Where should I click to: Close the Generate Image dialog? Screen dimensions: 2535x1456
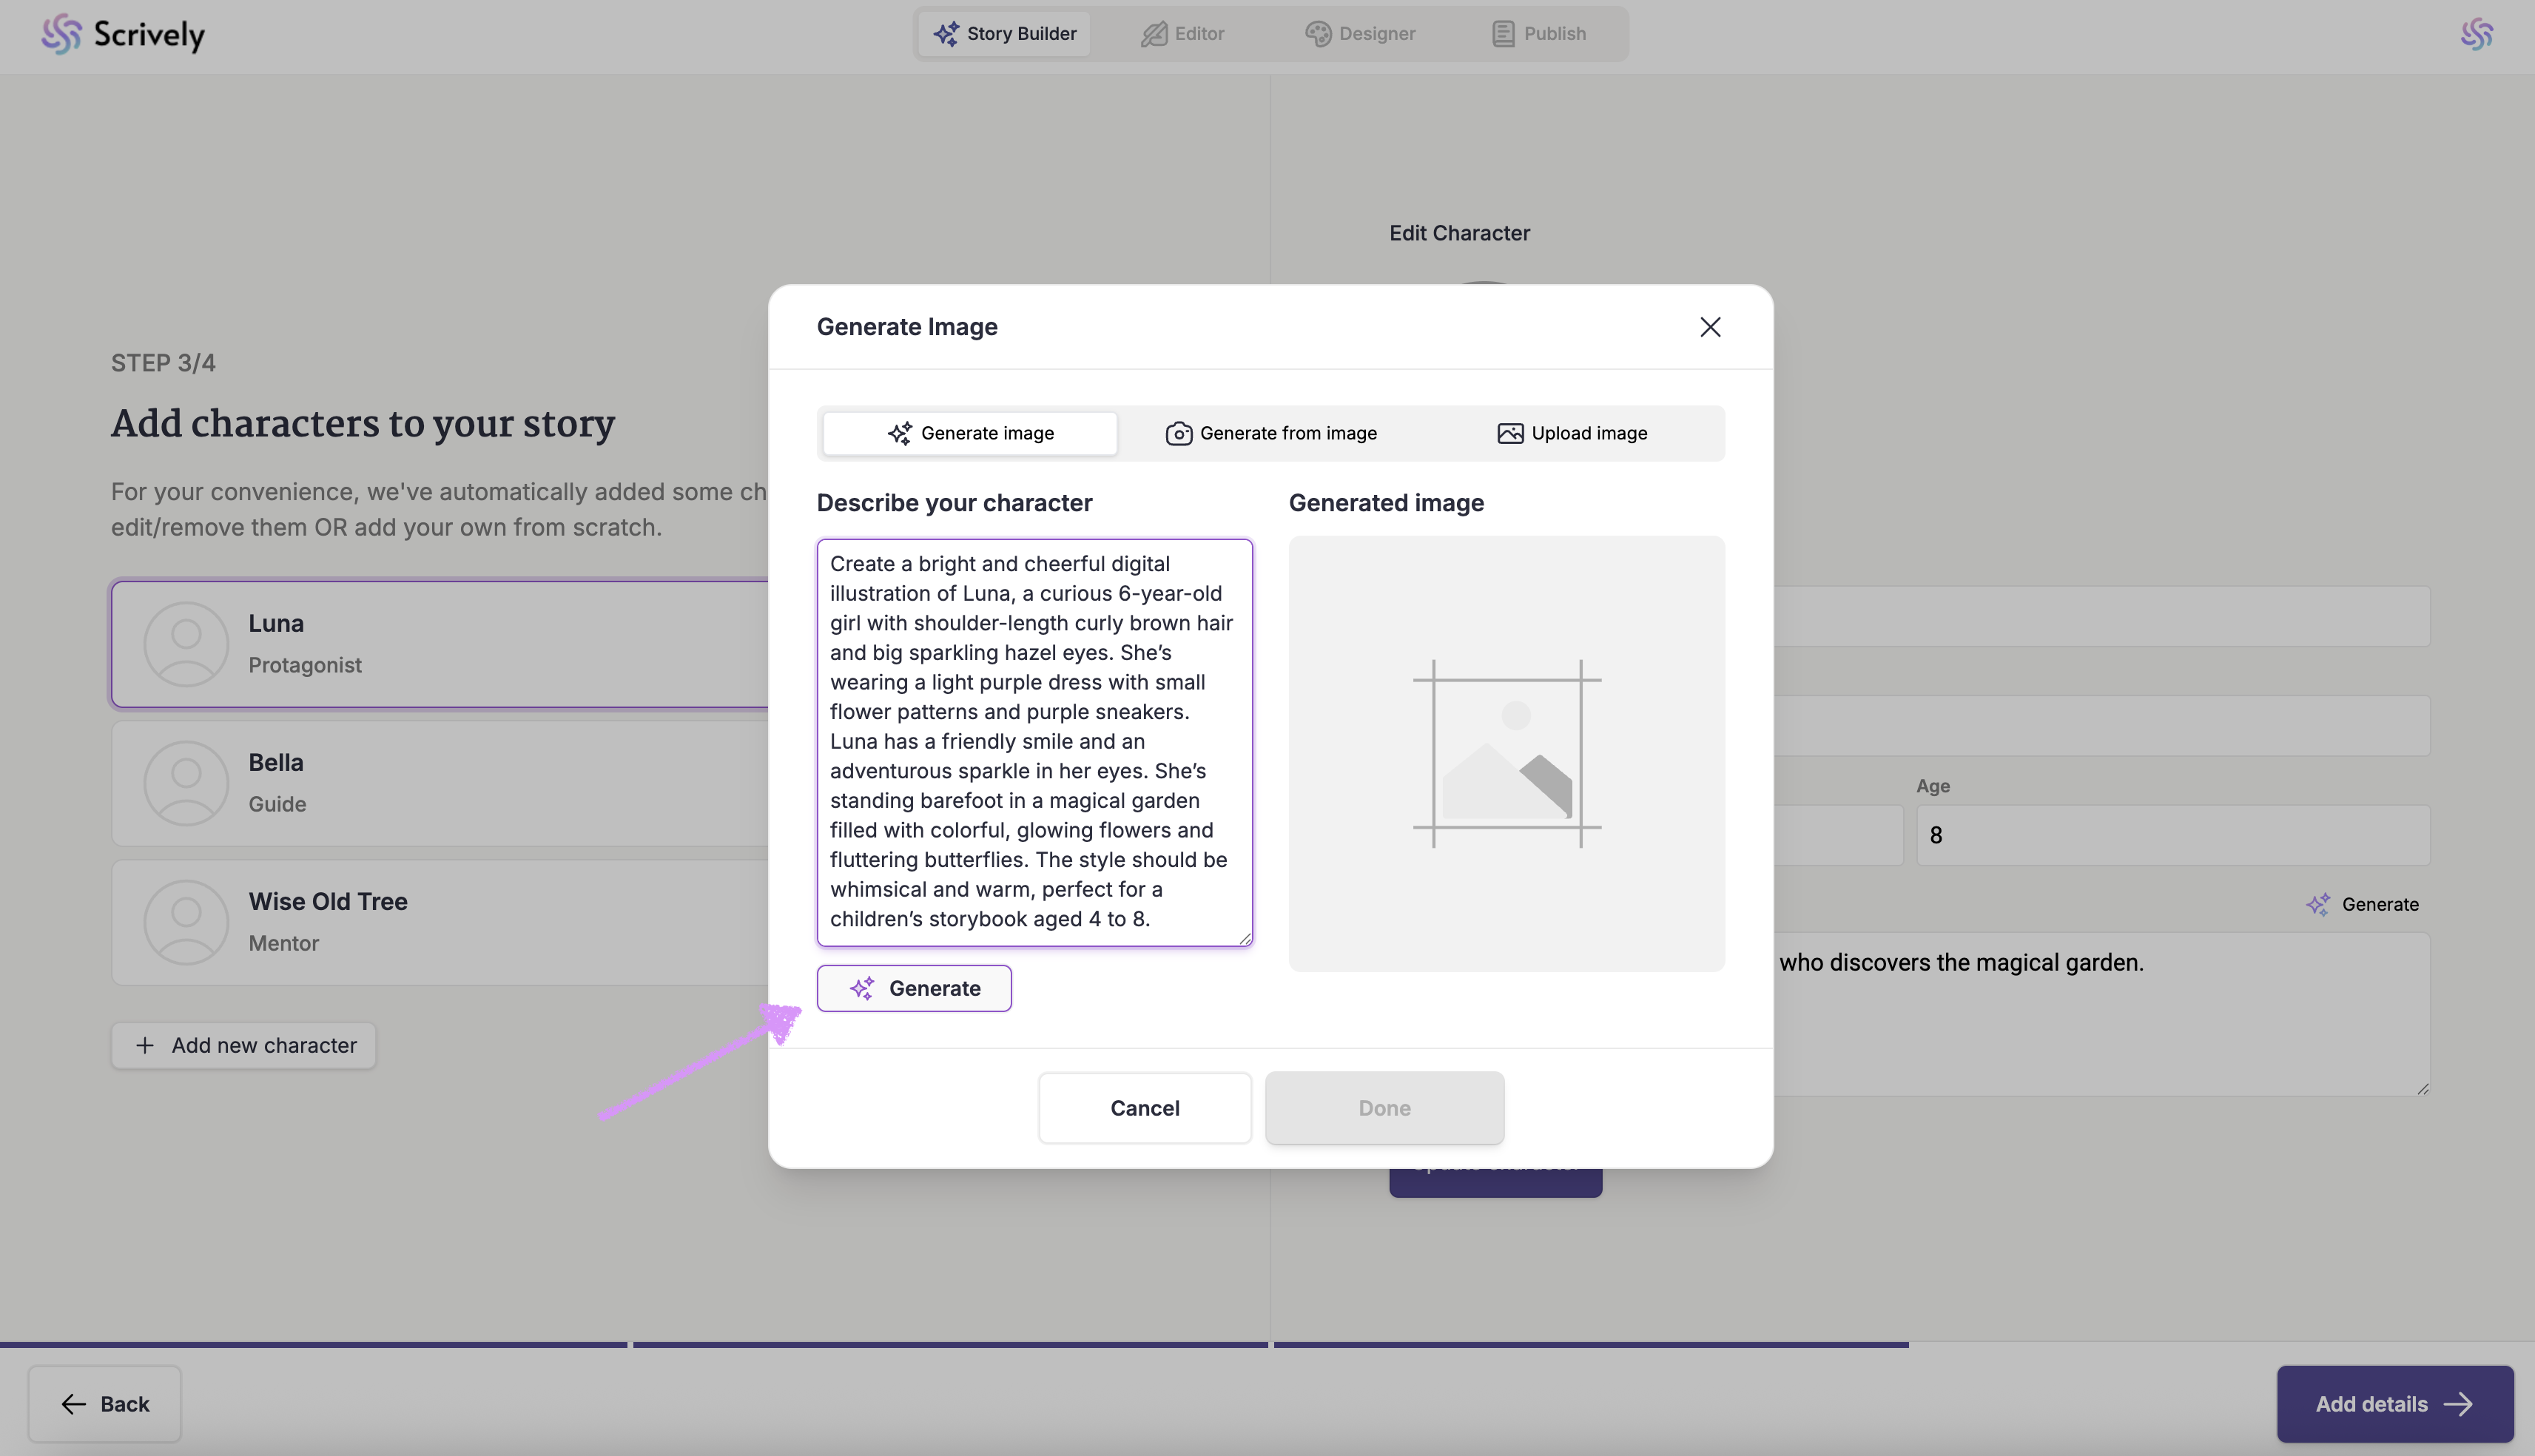point(1710,327)
